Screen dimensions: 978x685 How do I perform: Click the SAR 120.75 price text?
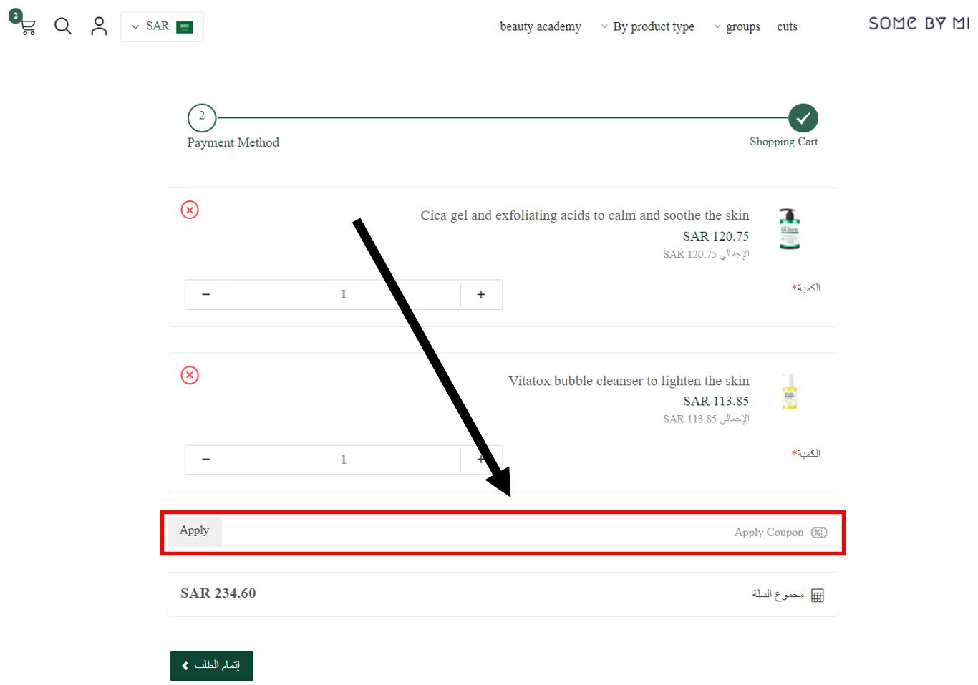(716, 236)
